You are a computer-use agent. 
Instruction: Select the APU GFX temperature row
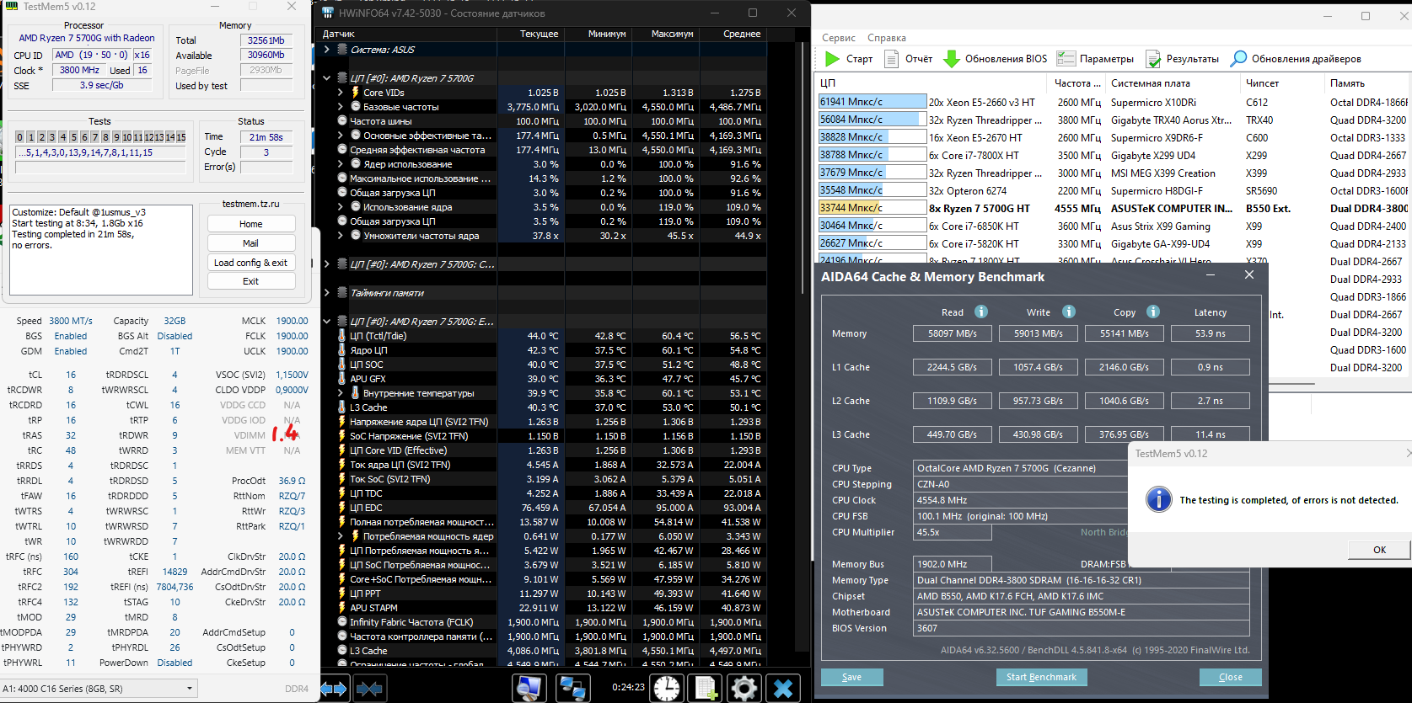coord(545,379)
